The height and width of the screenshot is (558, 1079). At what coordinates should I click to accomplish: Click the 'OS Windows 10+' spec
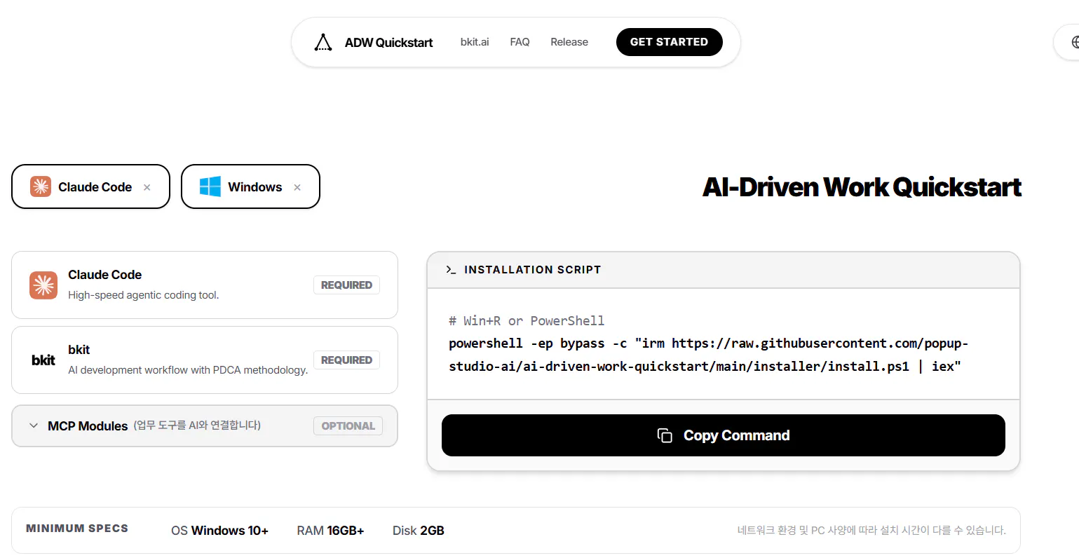(x=219, y=531)
